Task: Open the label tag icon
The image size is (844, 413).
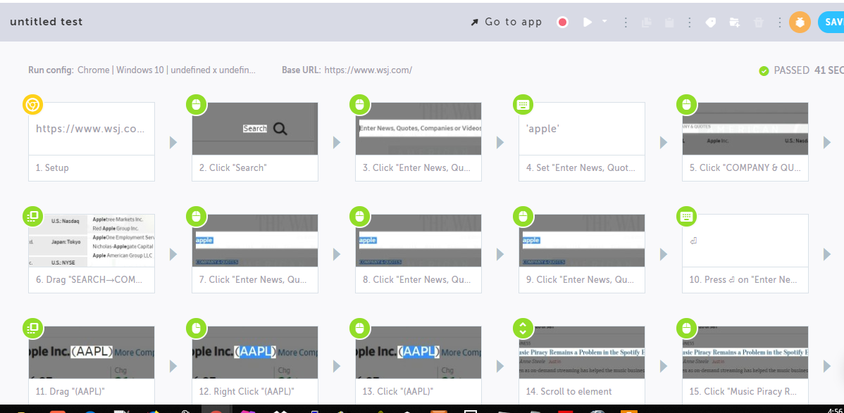Action: point(711,22)
